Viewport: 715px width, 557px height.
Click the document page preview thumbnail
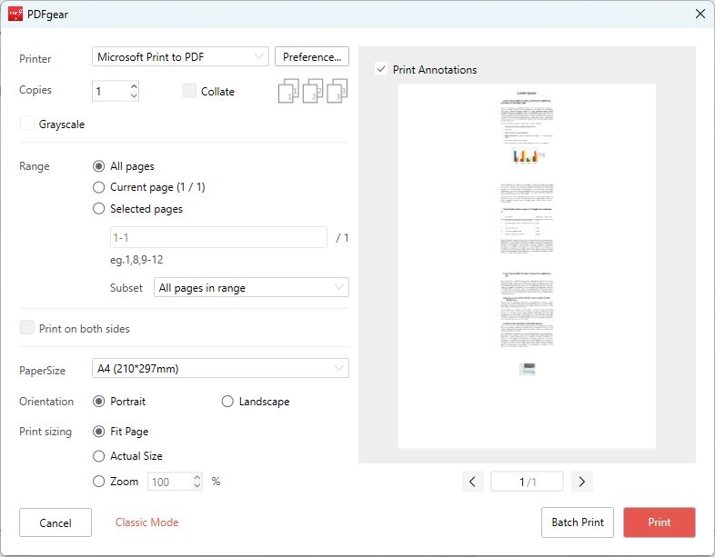pyautogui.click(x=527, y=265)
